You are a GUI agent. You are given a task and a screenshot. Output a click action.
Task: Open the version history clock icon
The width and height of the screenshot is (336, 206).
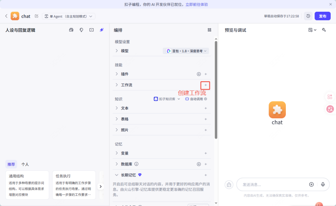tap(308, 16)
